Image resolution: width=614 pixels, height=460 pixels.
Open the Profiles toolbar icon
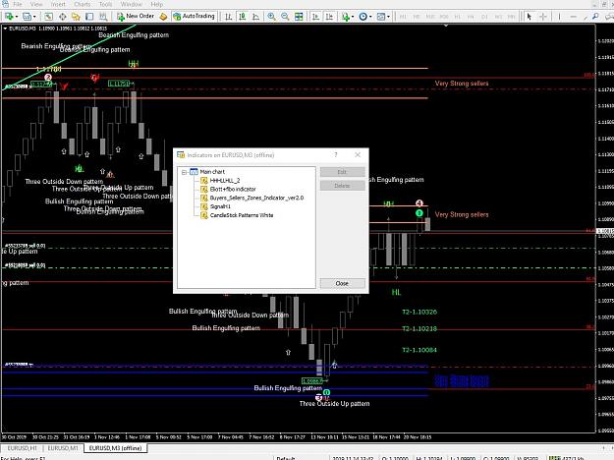(x=27, y=17)
